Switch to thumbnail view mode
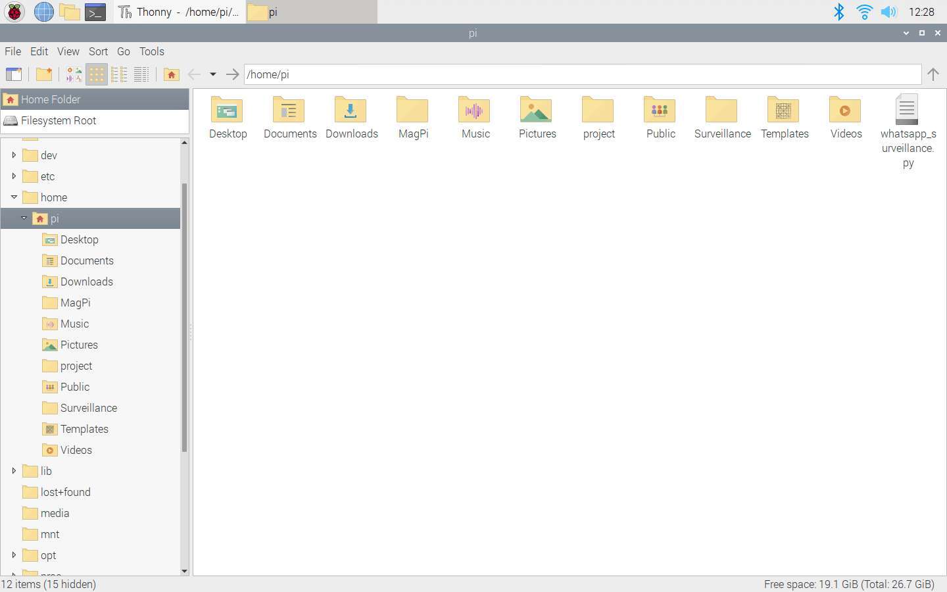 [x=74, y=74]
